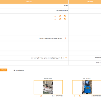Click the מוצגים 12 מתוך 12 counter
The width and height of the screenshot is (101, 101).
pyautogui.click(x=19, y=70)
